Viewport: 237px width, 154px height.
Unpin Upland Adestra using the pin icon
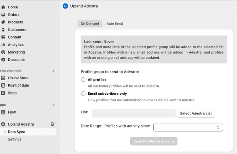[x=52, y=124]
